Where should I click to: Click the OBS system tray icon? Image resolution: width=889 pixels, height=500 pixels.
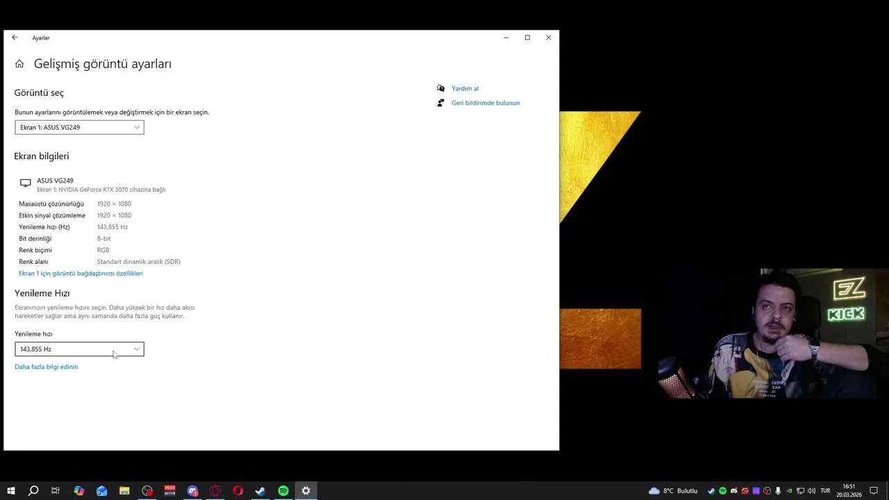767,491
